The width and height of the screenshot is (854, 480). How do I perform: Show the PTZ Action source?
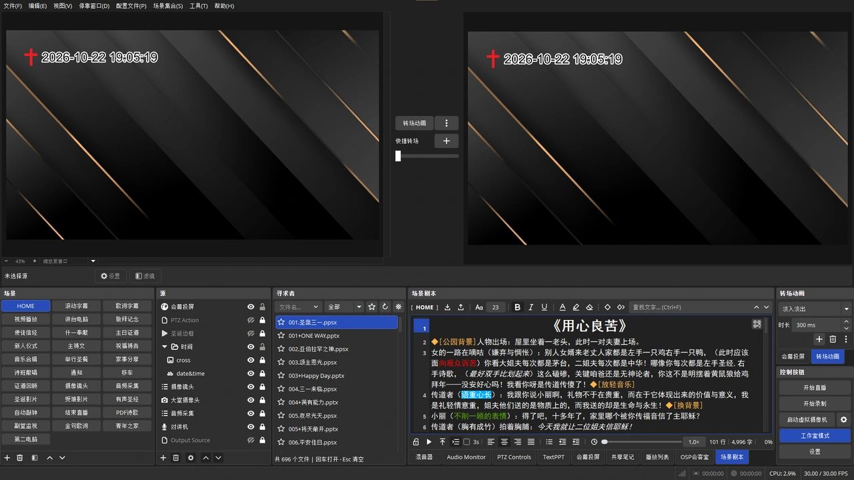(x=251, y=320)
